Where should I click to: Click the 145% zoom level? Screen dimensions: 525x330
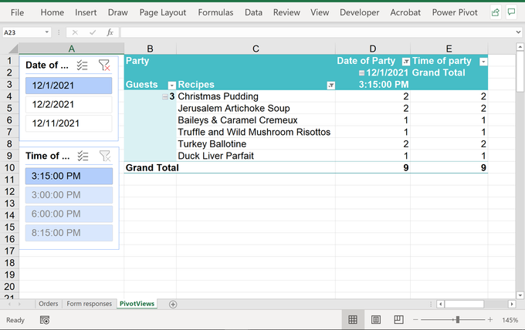point(510,320)
